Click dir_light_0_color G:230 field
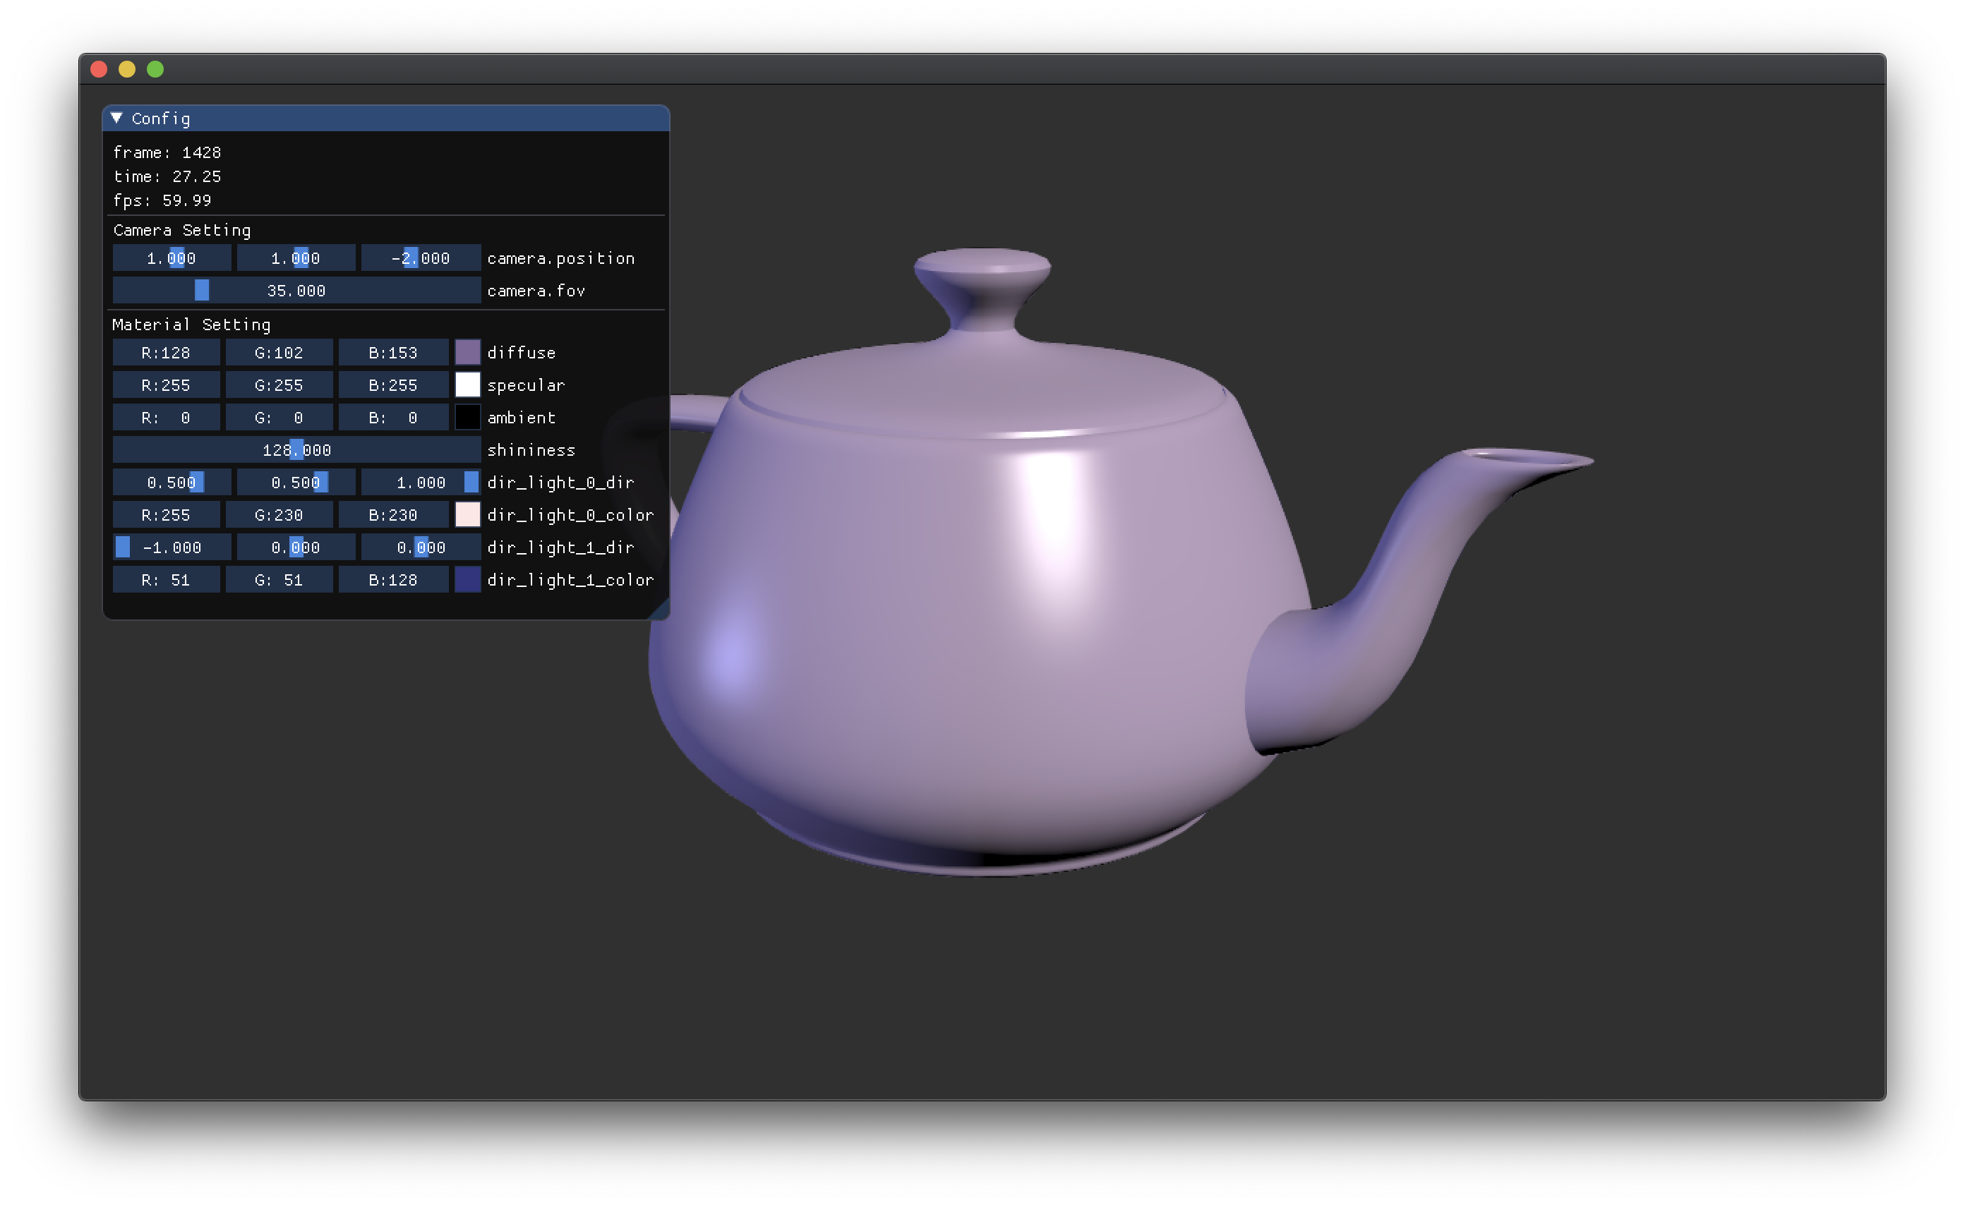Screen dimensions: 1965x1205 pyautogui.click(x=278, y=515)
